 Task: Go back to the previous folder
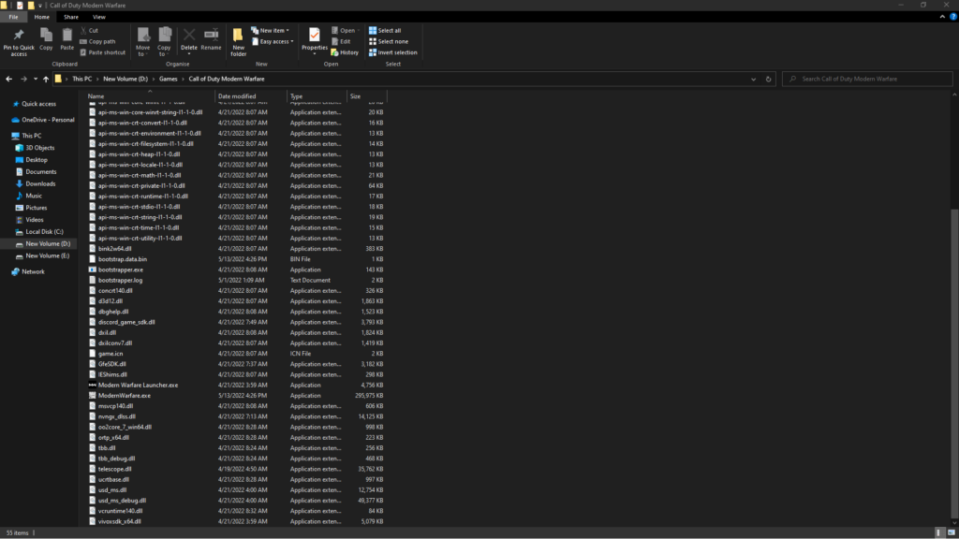click(x=8, y=79)
